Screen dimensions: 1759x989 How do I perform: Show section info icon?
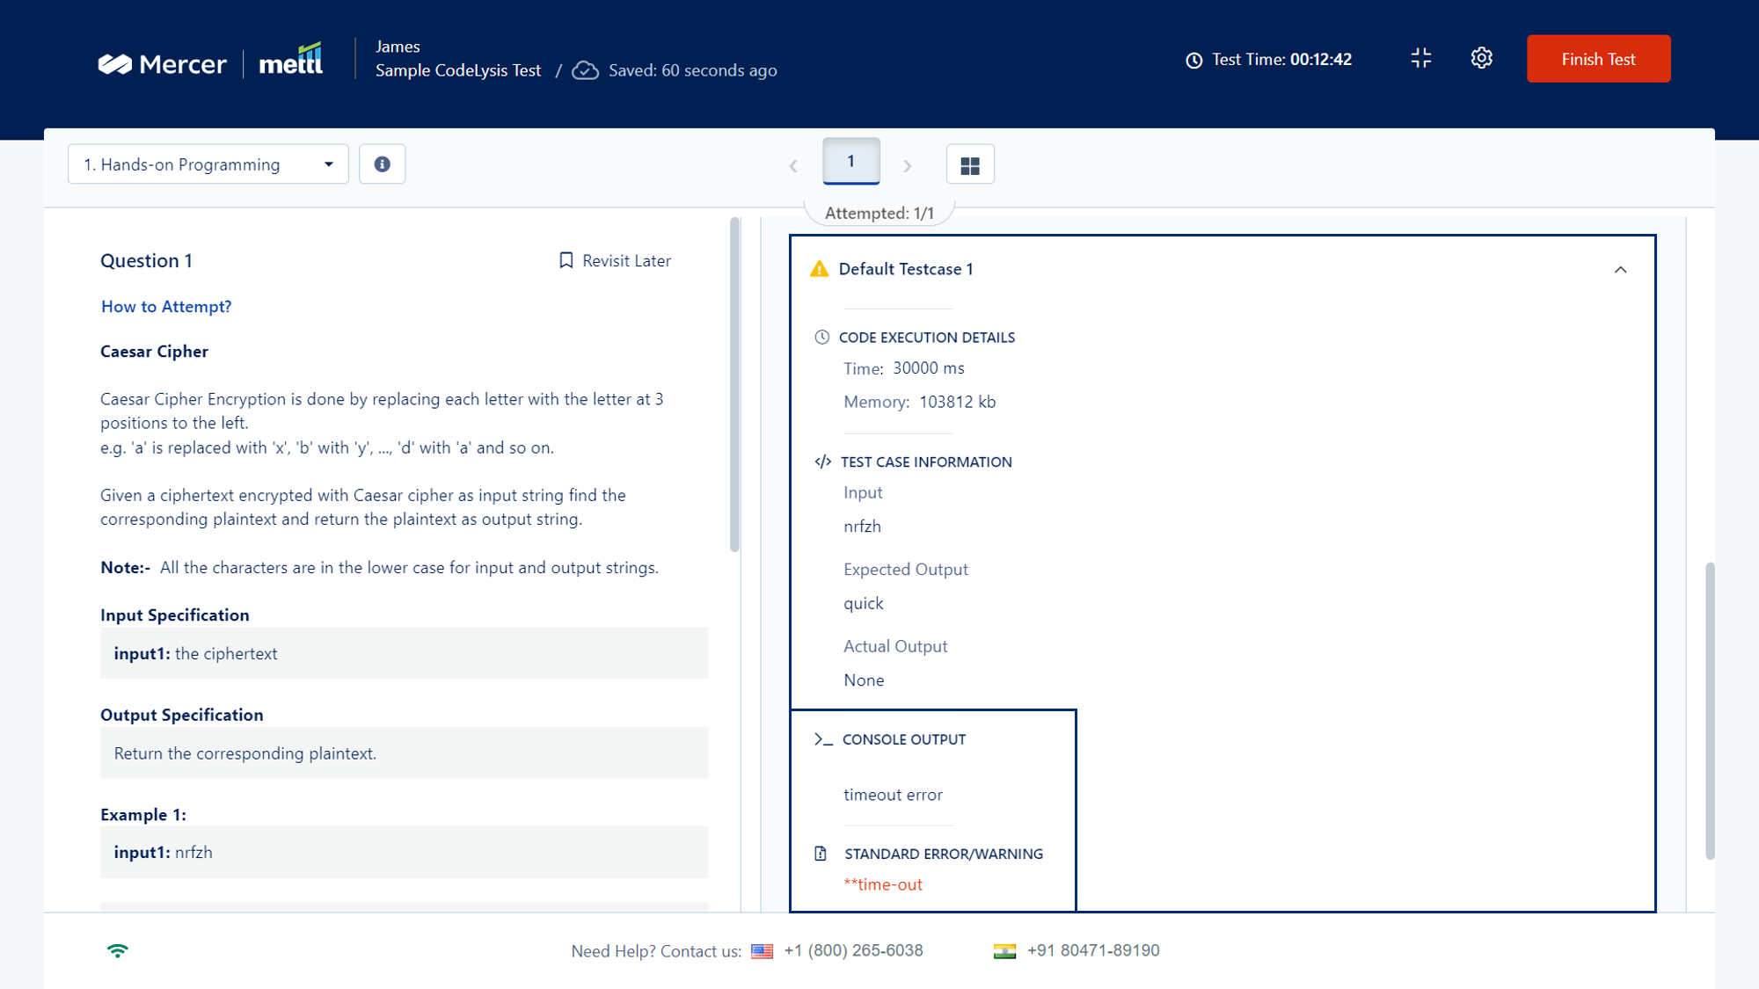click(383, 164)
